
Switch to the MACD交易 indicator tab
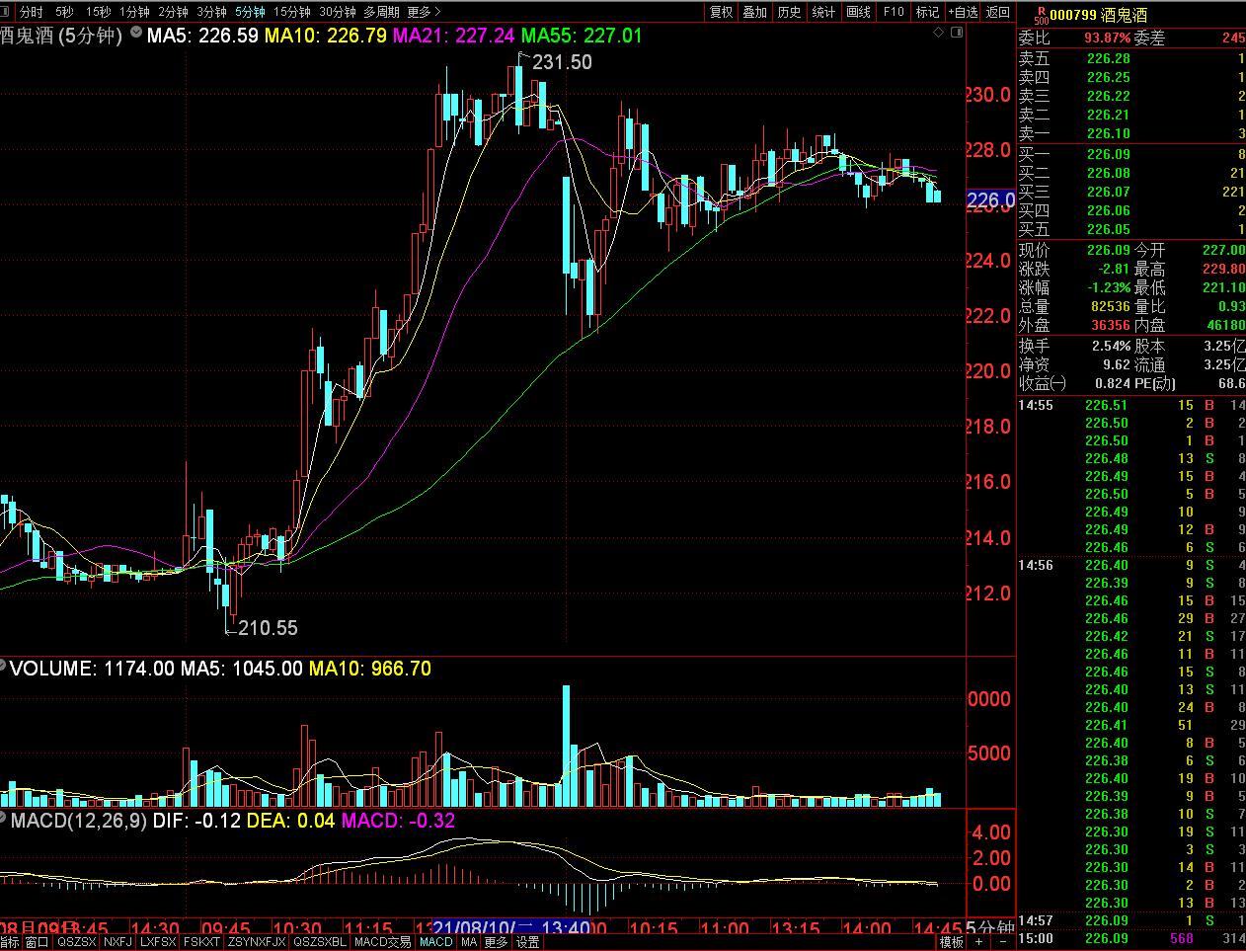(x=383, y=942)
